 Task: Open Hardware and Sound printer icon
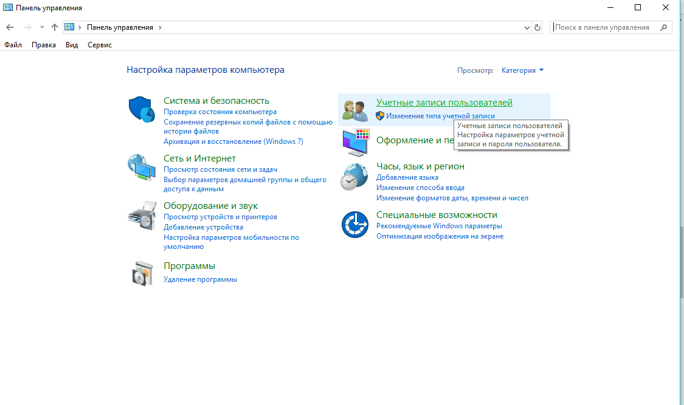tap(142, 216)
